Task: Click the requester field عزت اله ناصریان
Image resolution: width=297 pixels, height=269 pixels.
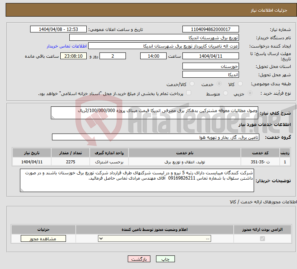Action: click(x=164, y=46)
